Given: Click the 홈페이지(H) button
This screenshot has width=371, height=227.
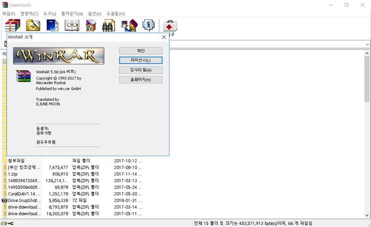Looking at the screenshot, I should (x=141, y=80).
